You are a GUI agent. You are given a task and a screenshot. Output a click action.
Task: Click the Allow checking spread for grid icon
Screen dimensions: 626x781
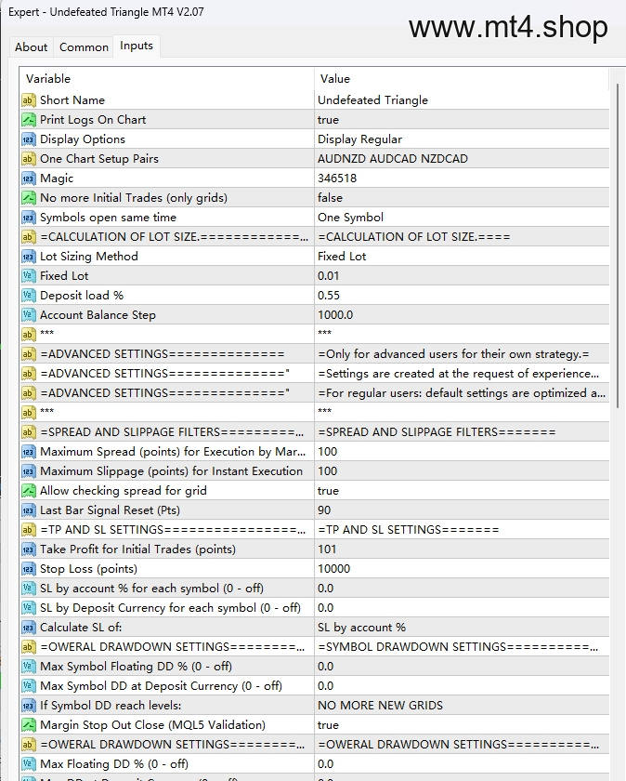coord(29,491)
